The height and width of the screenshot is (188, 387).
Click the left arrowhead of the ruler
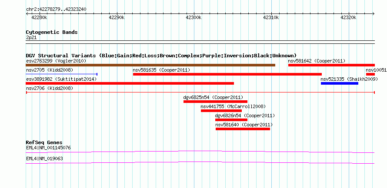click(x=27, y=14)
